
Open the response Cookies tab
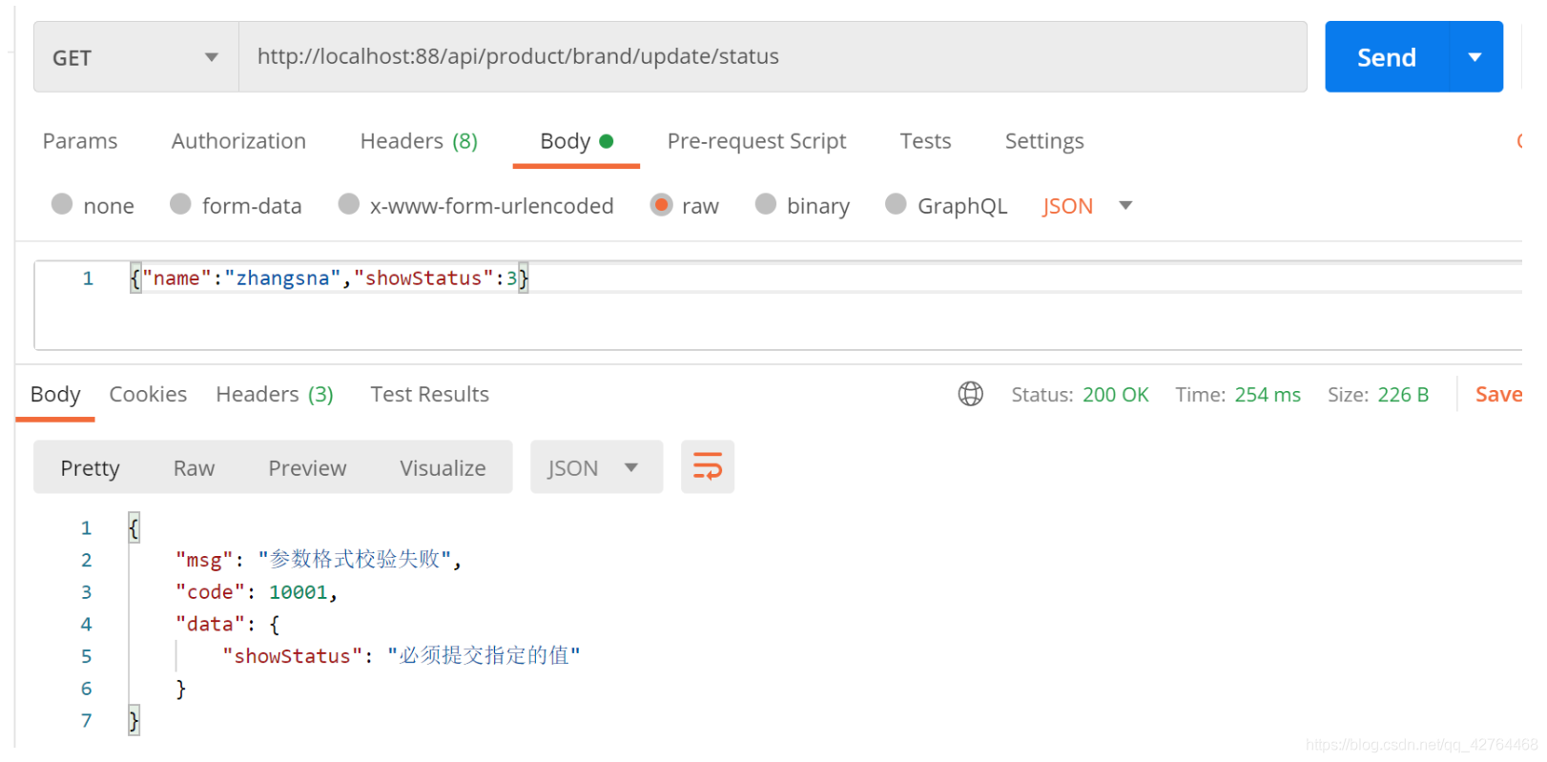click(x=148, y=395)
